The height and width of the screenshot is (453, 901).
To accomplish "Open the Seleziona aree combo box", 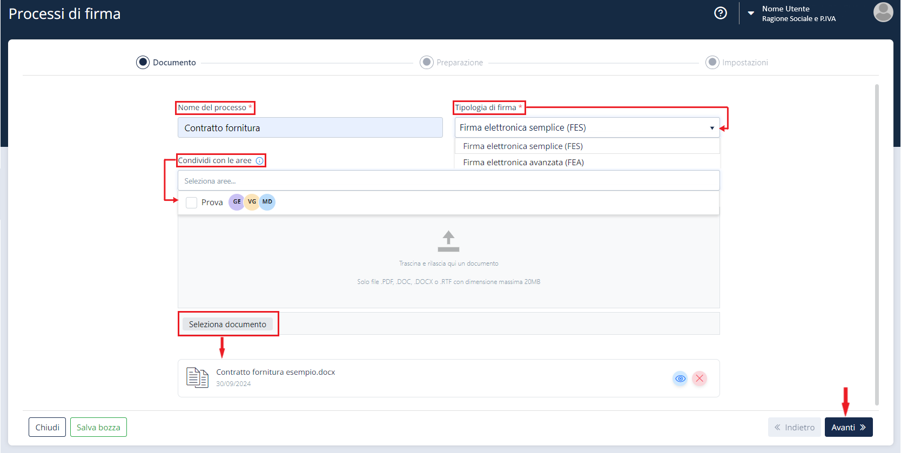I will [448, 180].
